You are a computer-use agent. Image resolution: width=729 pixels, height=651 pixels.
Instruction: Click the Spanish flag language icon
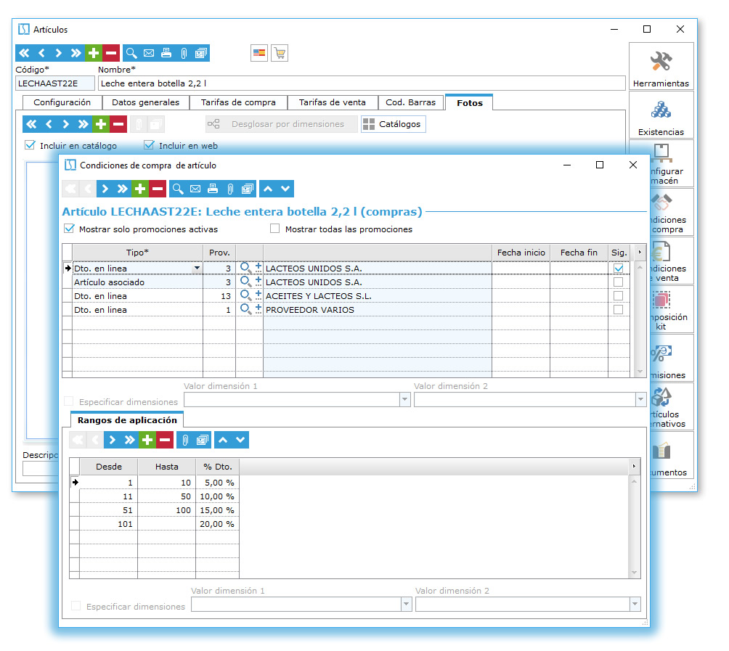click(x=258, y=53)
